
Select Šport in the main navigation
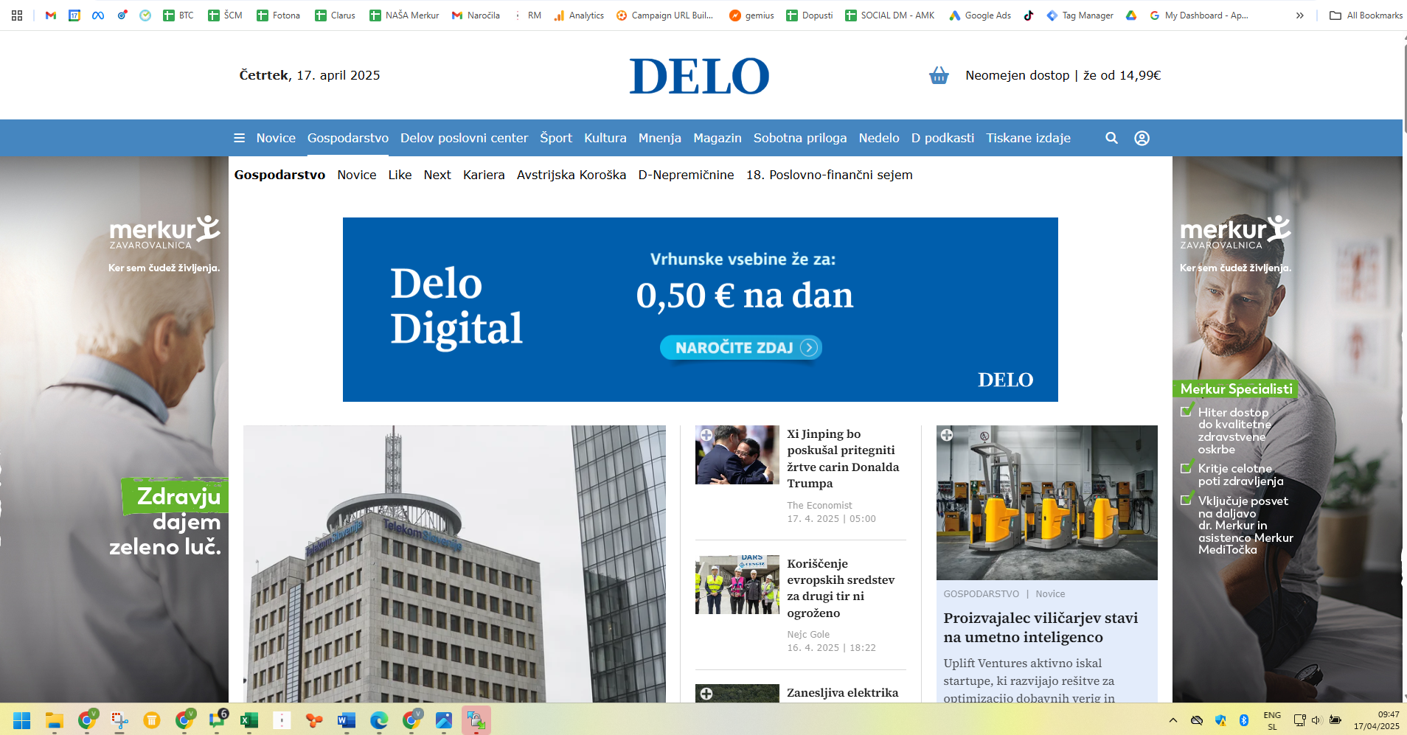tap(555, 138)
